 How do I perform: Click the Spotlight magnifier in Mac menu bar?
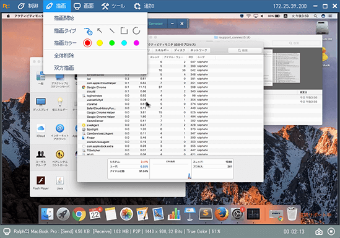point(315,16)
